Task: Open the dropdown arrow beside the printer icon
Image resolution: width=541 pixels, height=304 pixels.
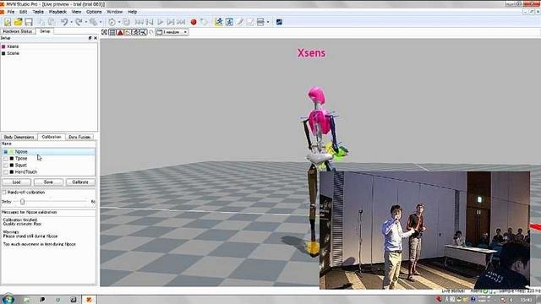Action: [x=268, y=22]
